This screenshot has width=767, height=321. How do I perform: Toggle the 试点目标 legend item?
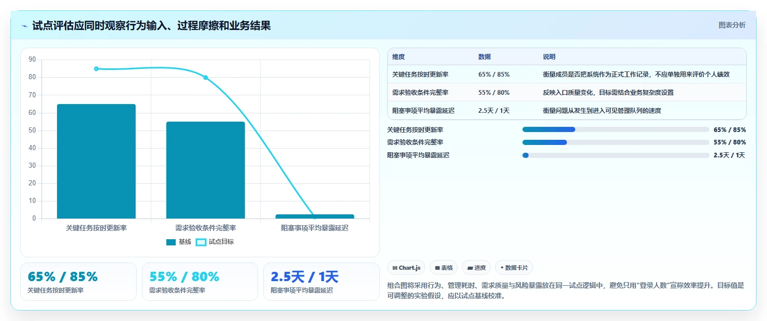(x=215, y=242)
